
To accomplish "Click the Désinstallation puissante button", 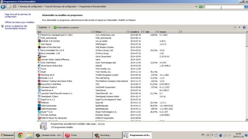I will (x=66, y=27).
